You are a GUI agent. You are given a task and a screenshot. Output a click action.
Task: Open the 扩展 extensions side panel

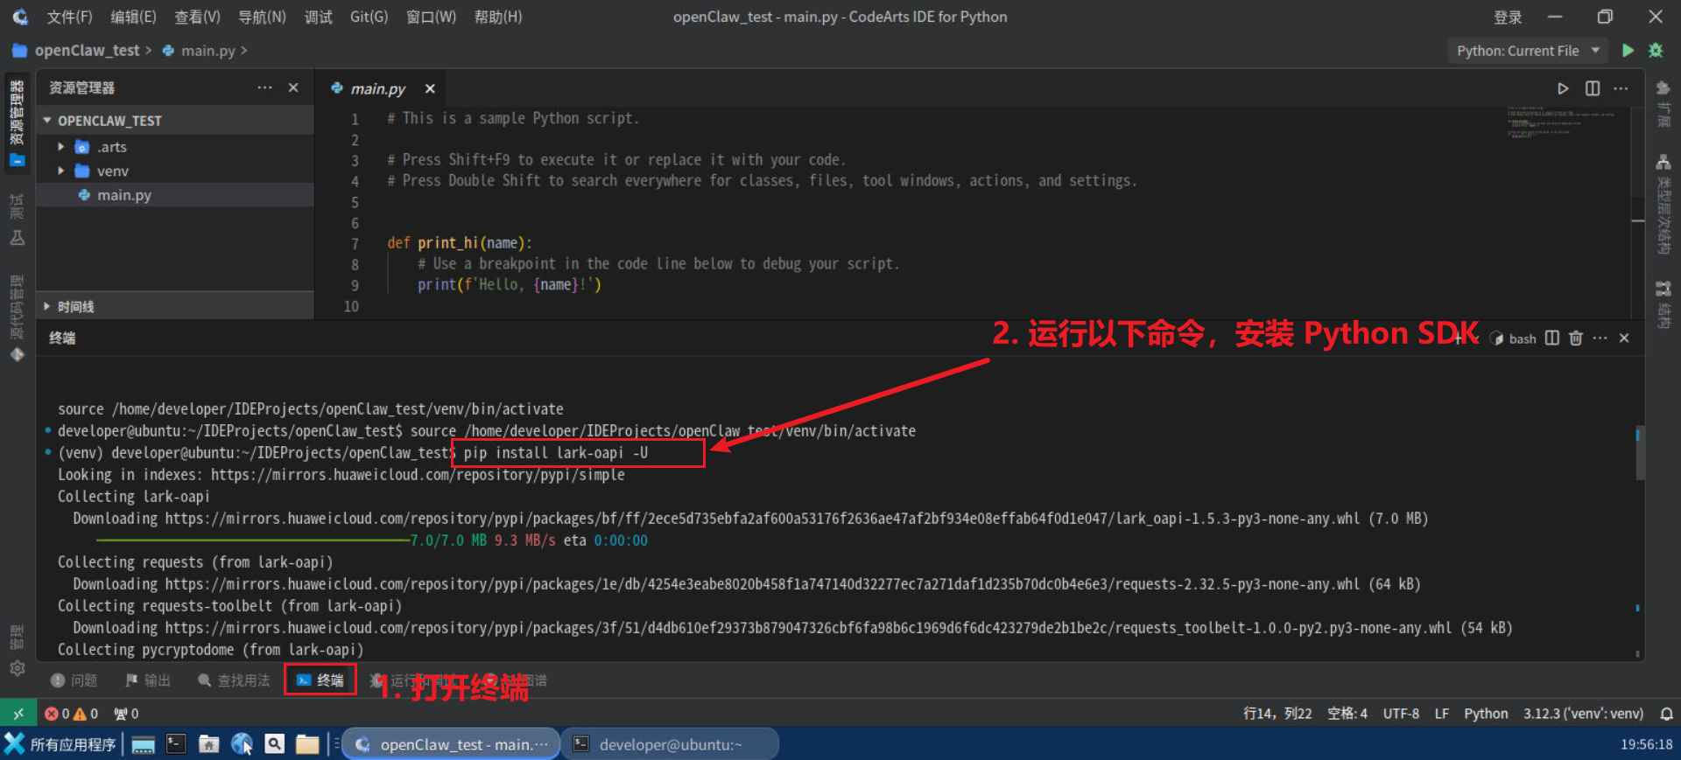(1663, 103)
